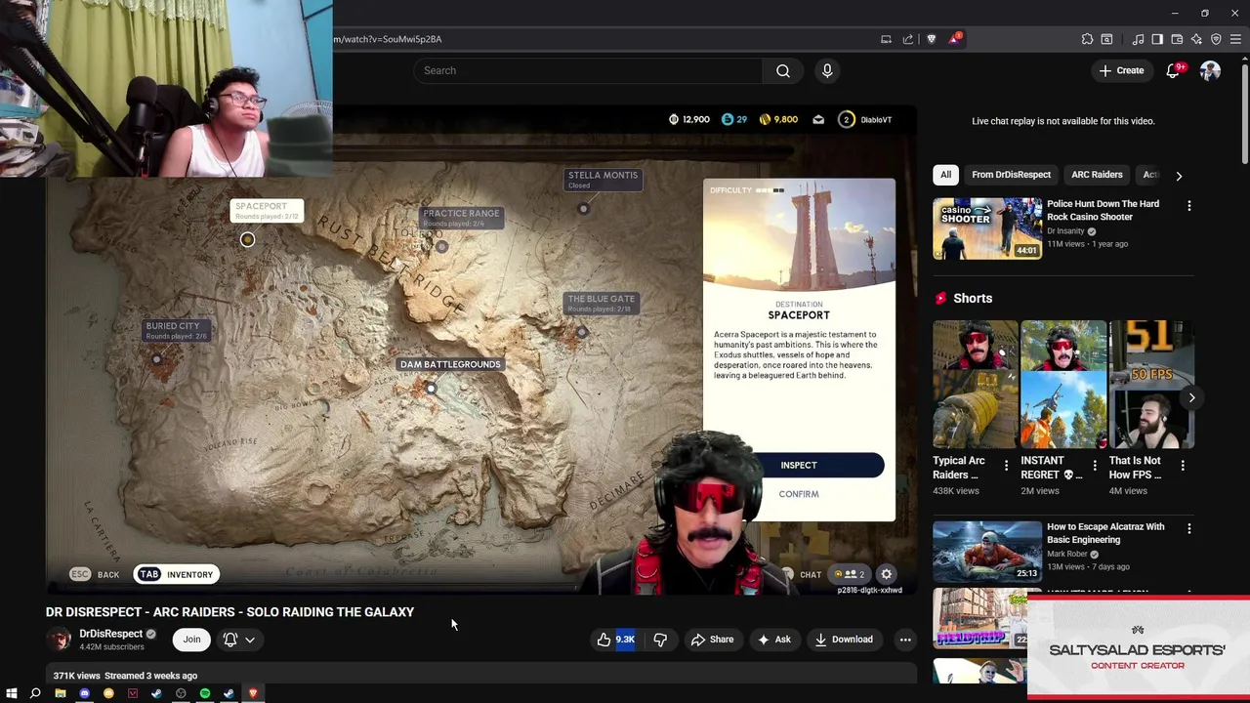The image size is (1250, 703).
Task: Open options for INSTANT REGRET short
Action: (x=1094, y=466)
